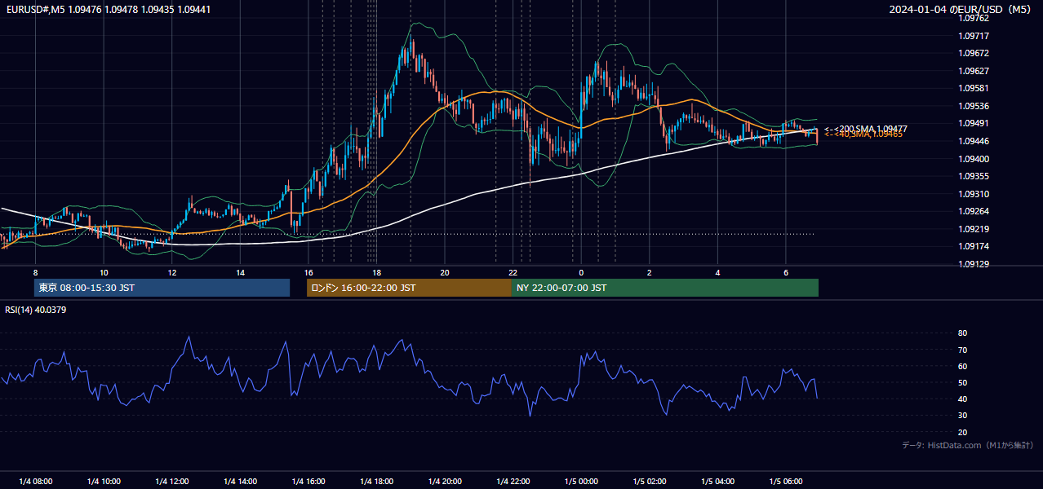Viewport: 1043px width, 489px height.
Task: Click price axis label 1.09491
Action: [974, 123]
